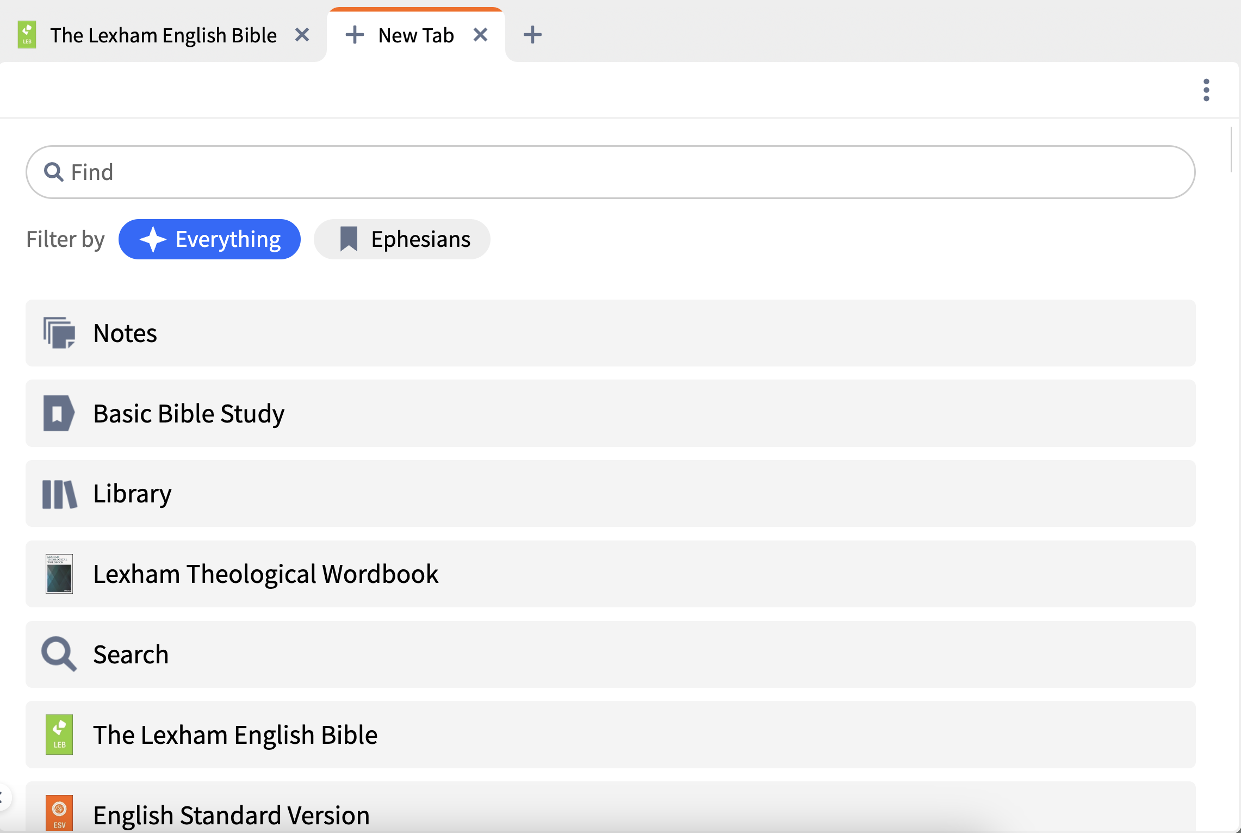
Task: Open English Standard Version
Action: [x=610, y=807]
